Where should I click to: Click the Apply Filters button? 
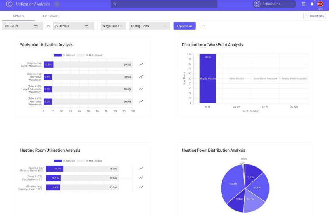[x=184, y=26]
